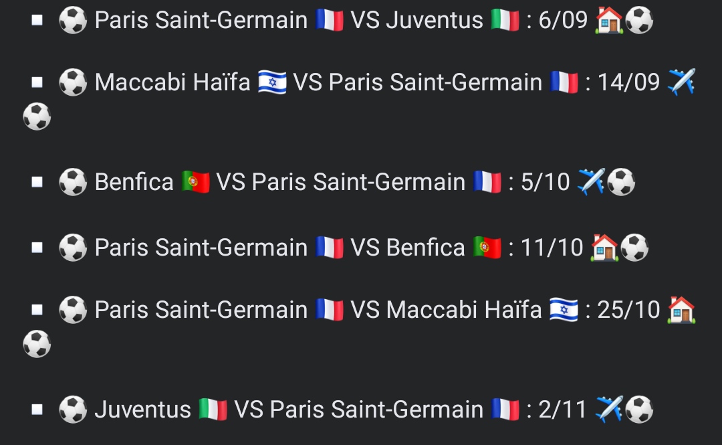
Task: Check the PSG vs Maccabi Haïfa 25/10 box
Action: pyautogui.click(x=37, y=310)
